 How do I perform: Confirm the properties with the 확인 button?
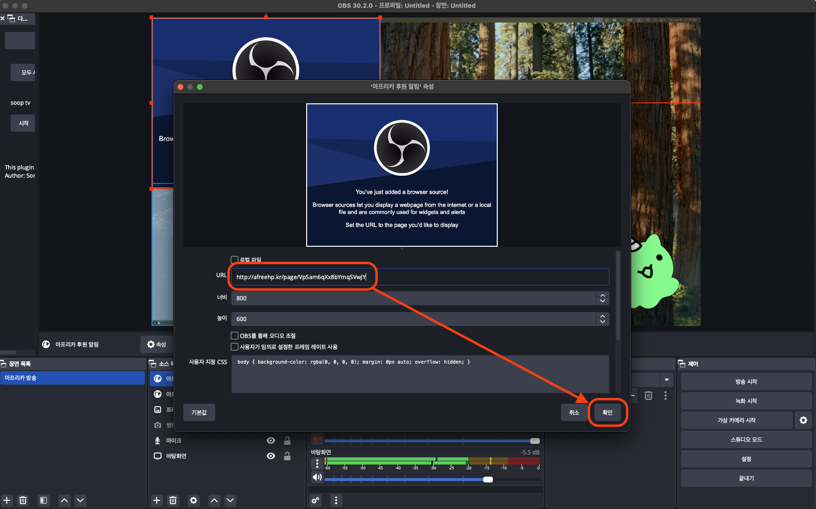[x=608, y=412]
